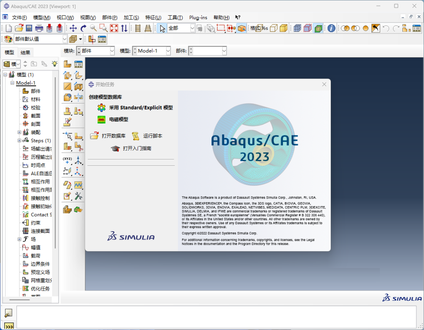Select 材料 in the model tree
This screenshot has width=424, height=330.
click(x=36, y=99)
